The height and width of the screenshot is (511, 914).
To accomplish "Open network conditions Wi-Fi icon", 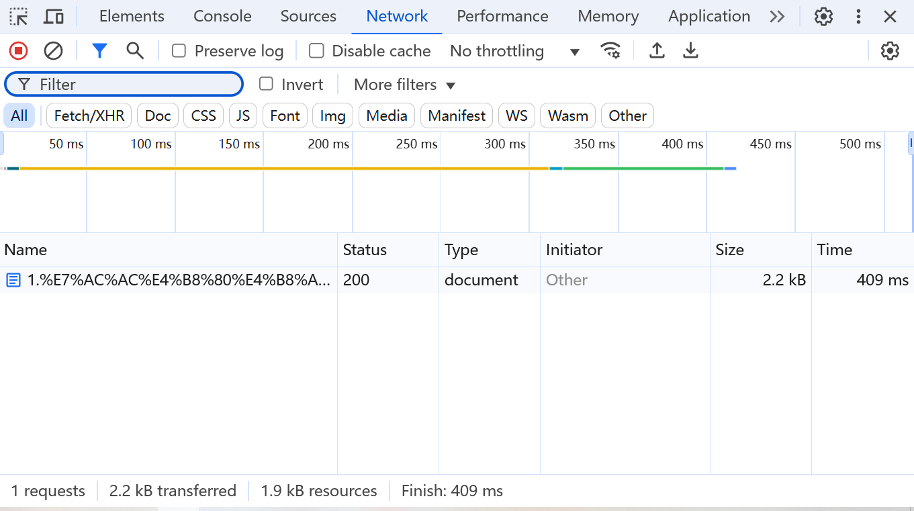I will point(610,50).
